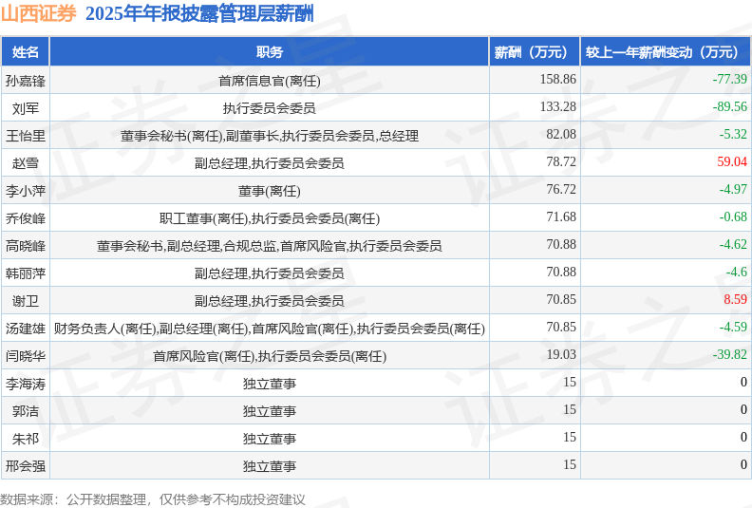Click the red change value 59.04

[732, 161]
